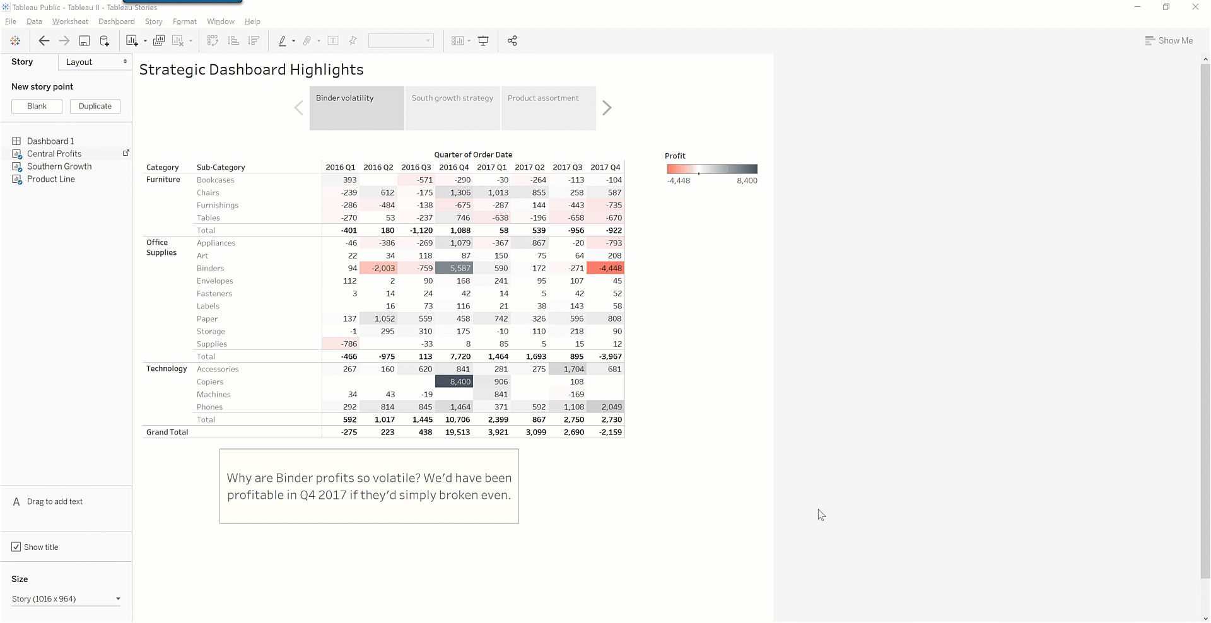1211x623 pixels.
Task: Start Presentation Mode from toolbar
Action: pos(483,41)
